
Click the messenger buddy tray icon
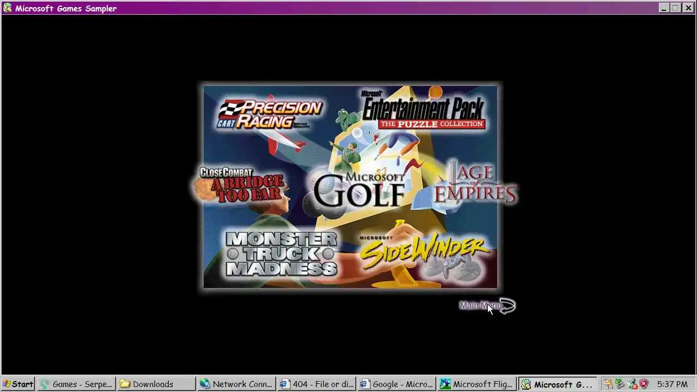click(632, 384)
